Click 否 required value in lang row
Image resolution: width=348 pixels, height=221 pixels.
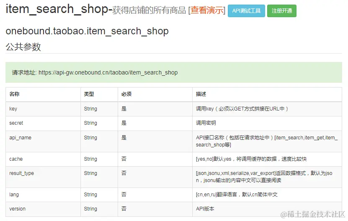124,195
